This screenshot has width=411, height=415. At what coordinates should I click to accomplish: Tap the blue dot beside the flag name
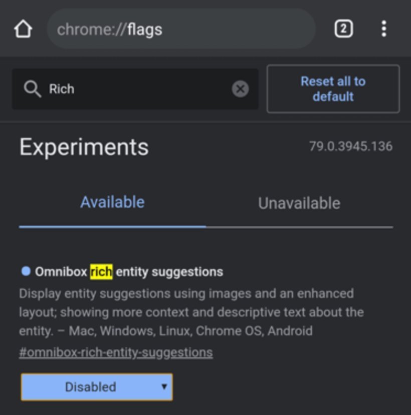(x=26, y=271)
